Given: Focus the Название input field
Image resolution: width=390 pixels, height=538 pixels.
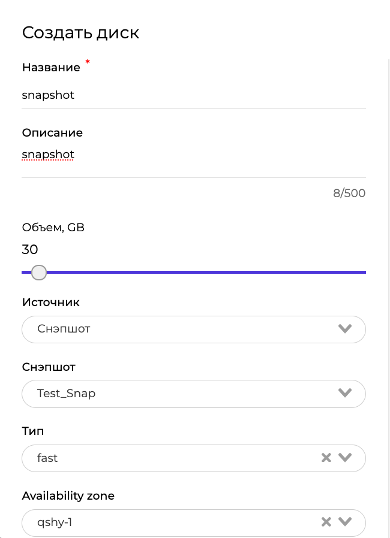Looking at the screenshot, I should coord(193,95).
